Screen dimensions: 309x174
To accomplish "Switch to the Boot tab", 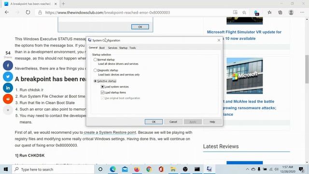I will pyautogui.click(x=102, y=48).
